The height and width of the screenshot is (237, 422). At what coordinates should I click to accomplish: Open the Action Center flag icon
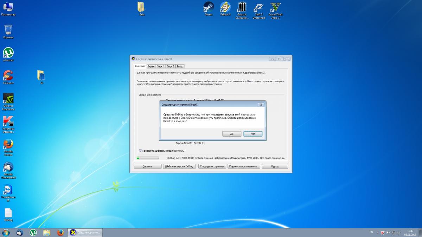(389, 232)
